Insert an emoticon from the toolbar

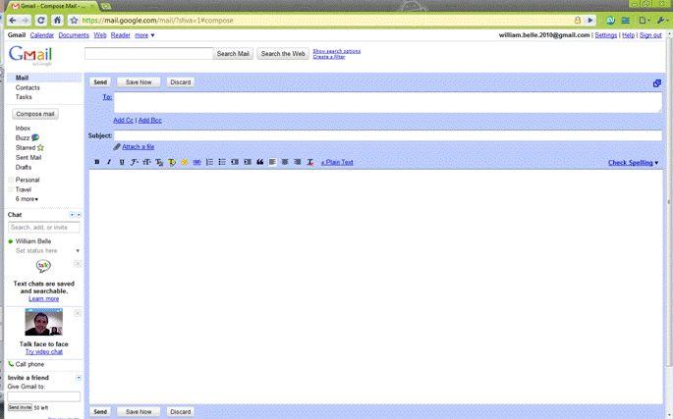click(x=184, y=162)
